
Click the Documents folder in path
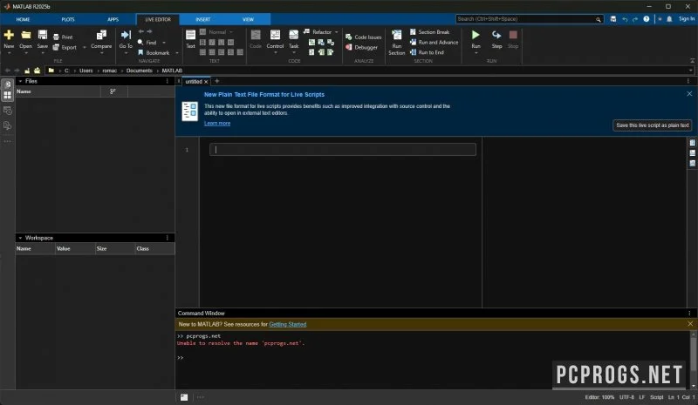point(140,71)
